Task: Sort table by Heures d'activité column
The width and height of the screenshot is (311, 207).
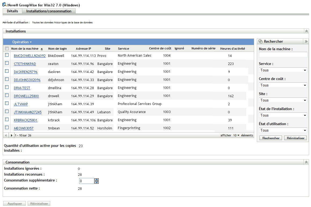Action: 232,49
